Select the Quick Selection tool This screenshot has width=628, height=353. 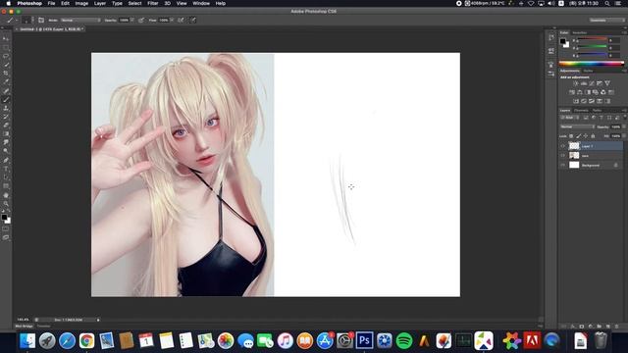(x=6, y=65)
